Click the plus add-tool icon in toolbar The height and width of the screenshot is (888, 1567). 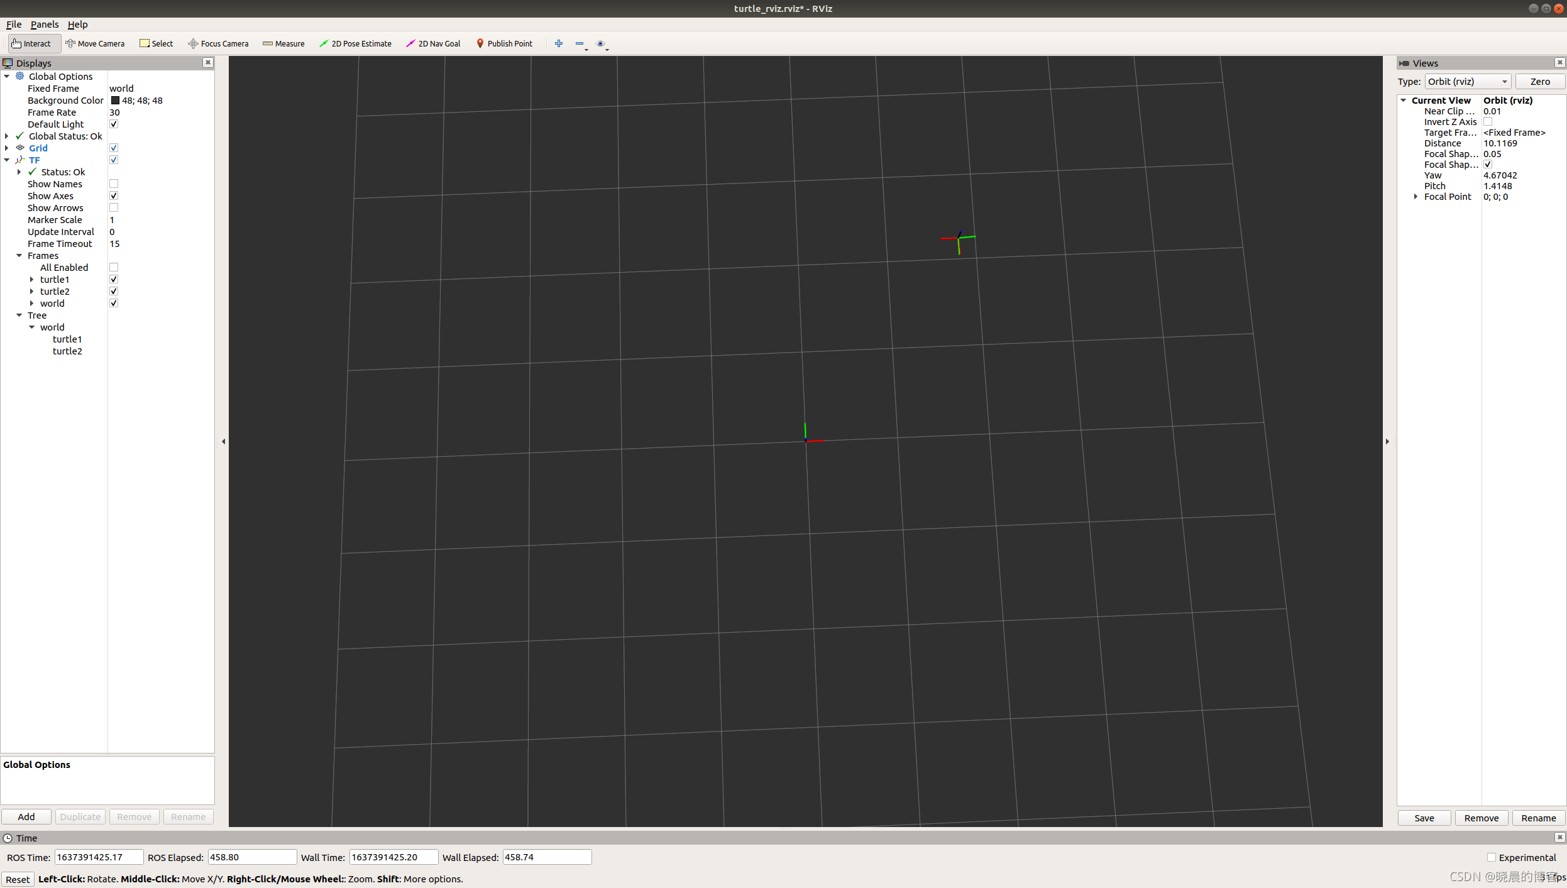pos(558,43)
